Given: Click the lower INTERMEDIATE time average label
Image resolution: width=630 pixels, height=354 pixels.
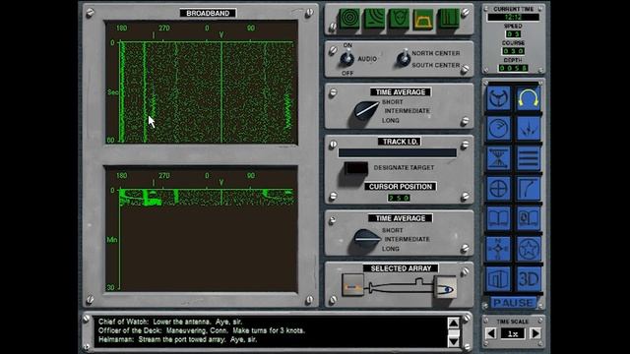Looking at the screenshot, I should pos(407,239).
